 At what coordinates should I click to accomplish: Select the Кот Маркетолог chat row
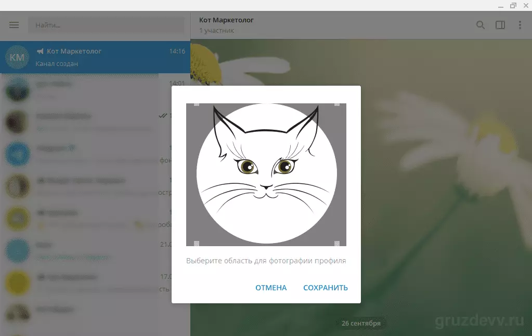point(95,57)
